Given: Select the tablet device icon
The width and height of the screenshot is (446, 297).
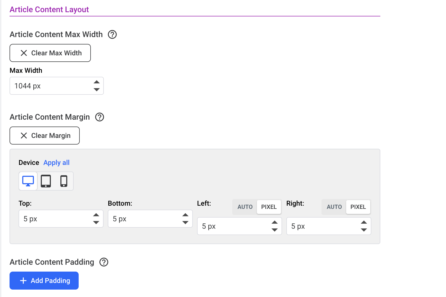Looking at the screenshot, I should tap(46, 181).
